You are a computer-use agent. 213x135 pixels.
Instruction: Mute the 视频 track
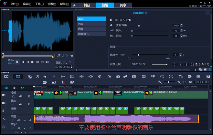pos(20,96)
